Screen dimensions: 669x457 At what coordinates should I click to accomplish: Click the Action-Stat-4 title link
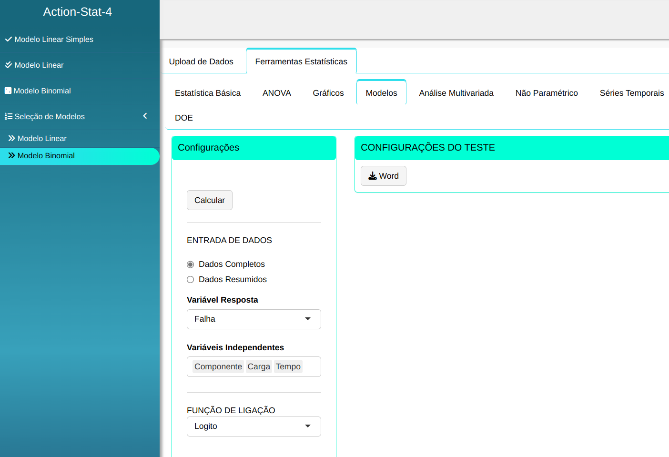click(78, 12)
